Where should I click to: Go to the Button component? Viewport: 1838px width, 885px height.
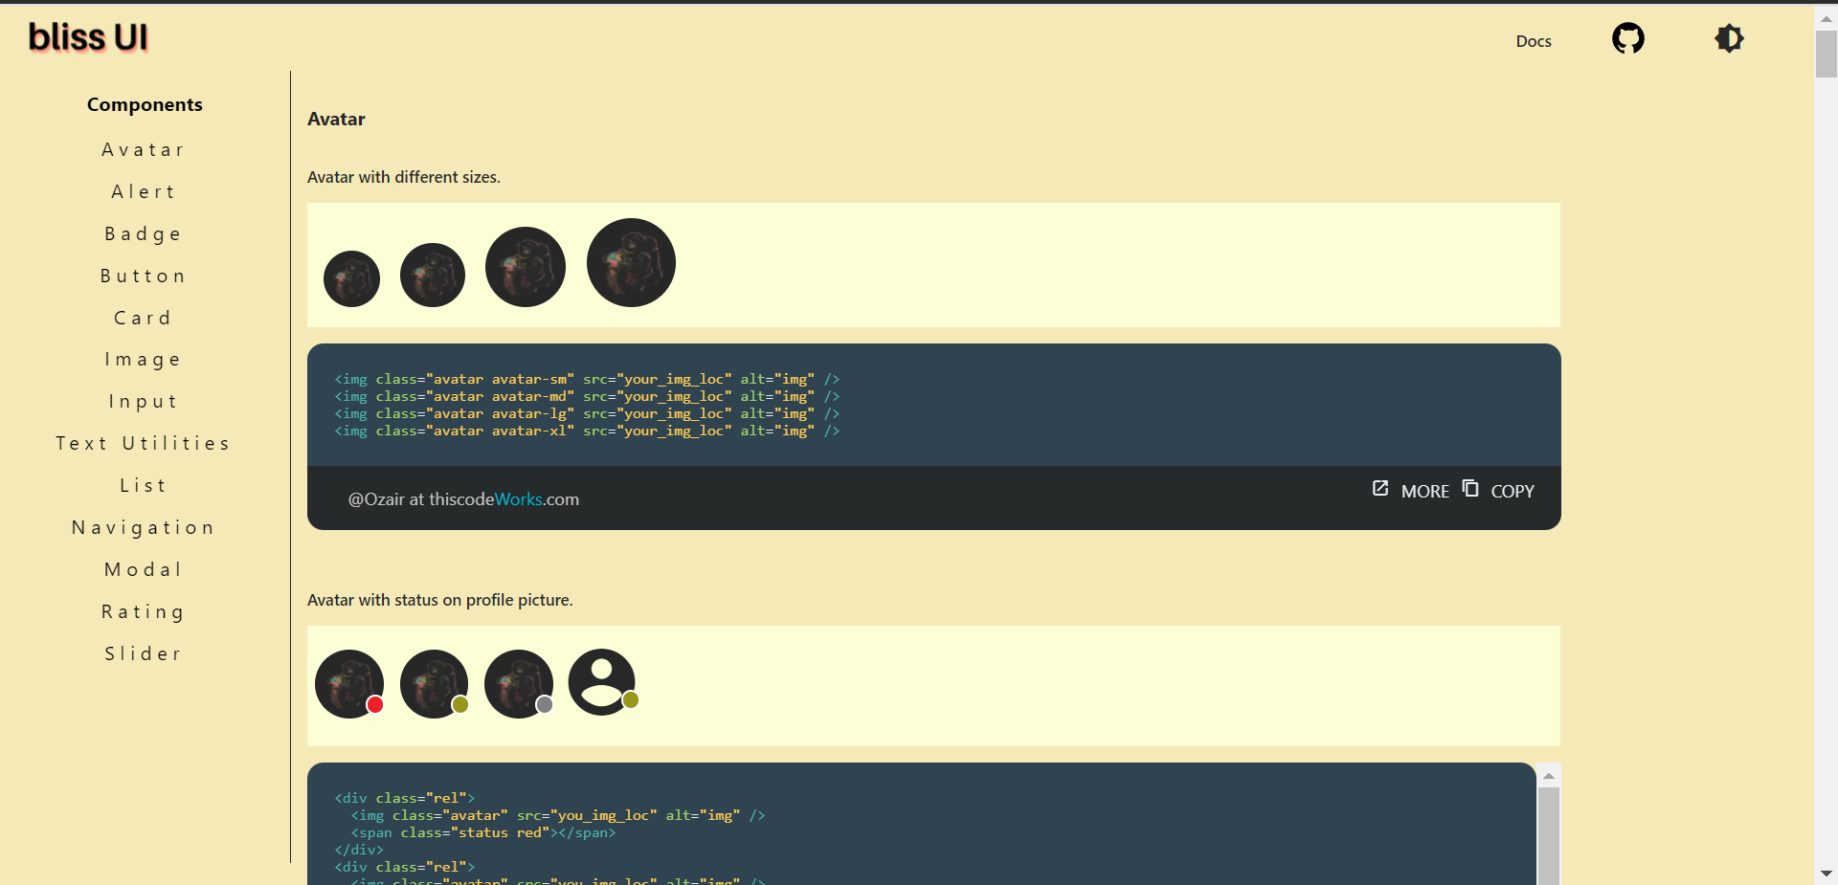[144, 276]
